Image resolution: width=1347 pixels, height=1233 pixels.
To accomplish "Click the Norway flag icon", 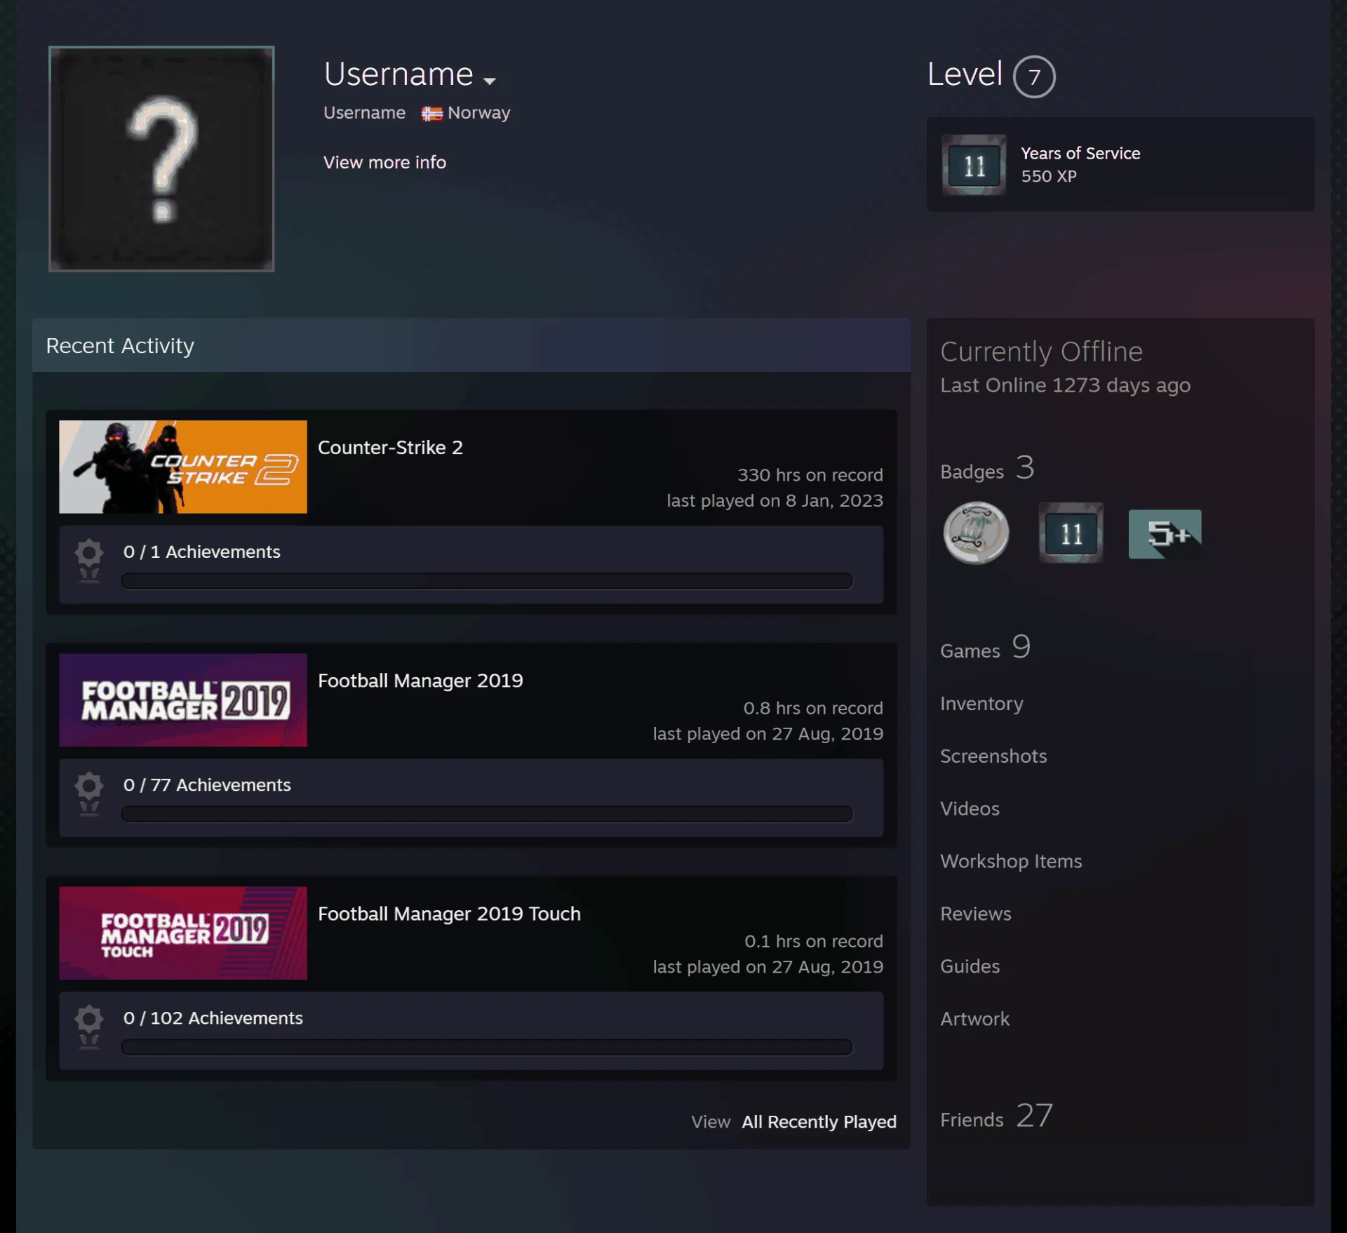I will point(431,114).
